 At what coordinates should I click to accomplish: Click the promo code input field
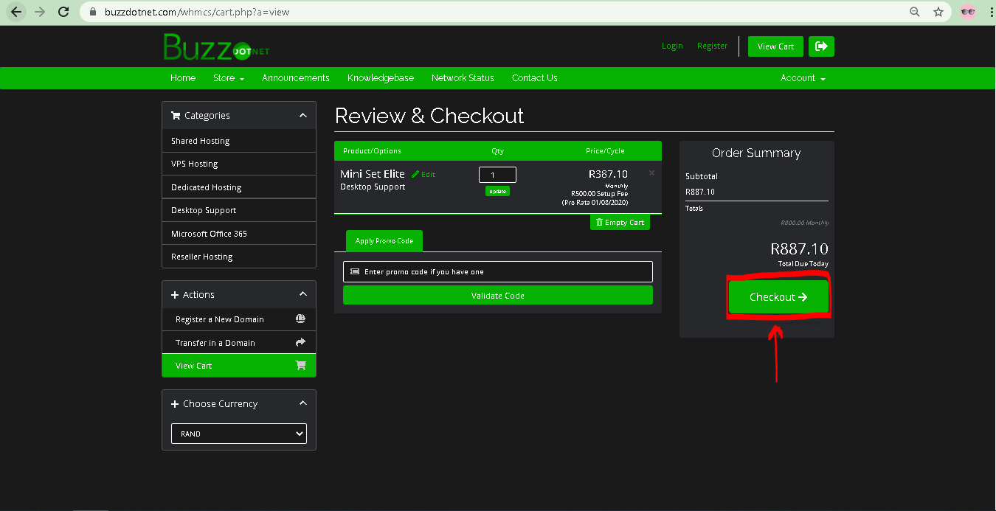pos(497,271)
